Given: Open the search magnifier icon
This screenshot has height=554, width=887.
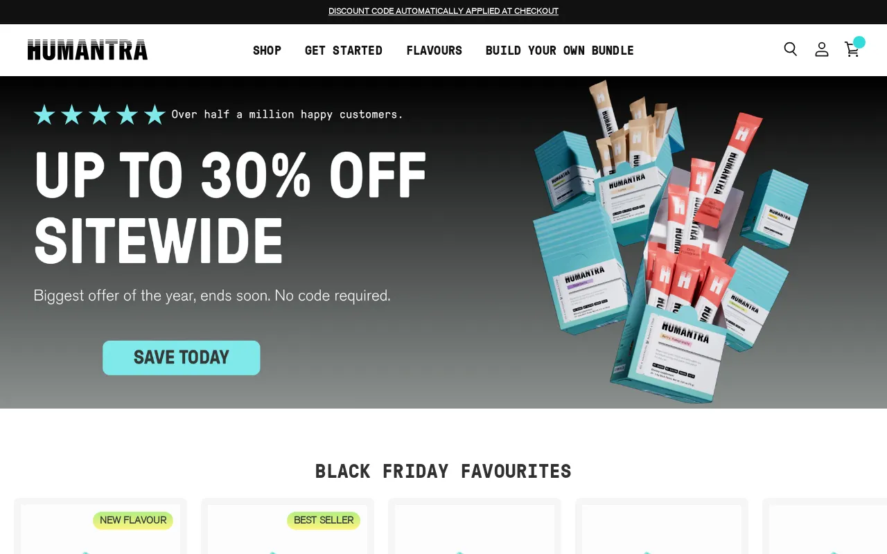Looking at the screenshot, I should point(791,49).
